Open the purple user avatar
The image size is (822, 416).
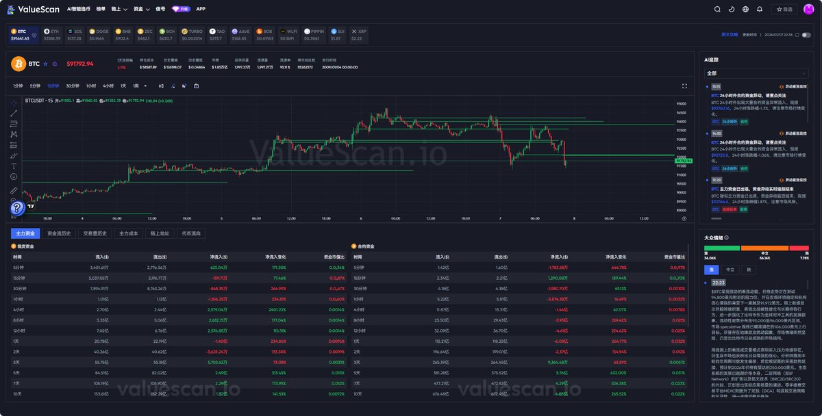point(809,9)
